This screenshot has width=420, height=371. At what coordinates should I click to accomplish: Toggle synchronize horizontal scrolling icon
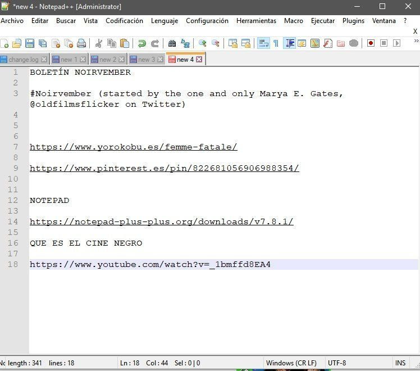click(x=245, y=43)
